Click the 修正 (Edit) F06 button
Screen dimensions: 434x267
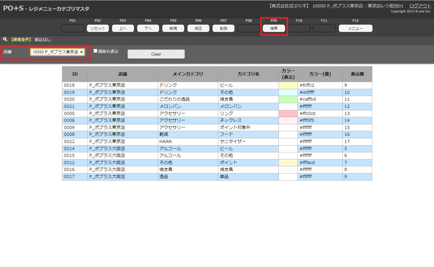pos(198,28)
